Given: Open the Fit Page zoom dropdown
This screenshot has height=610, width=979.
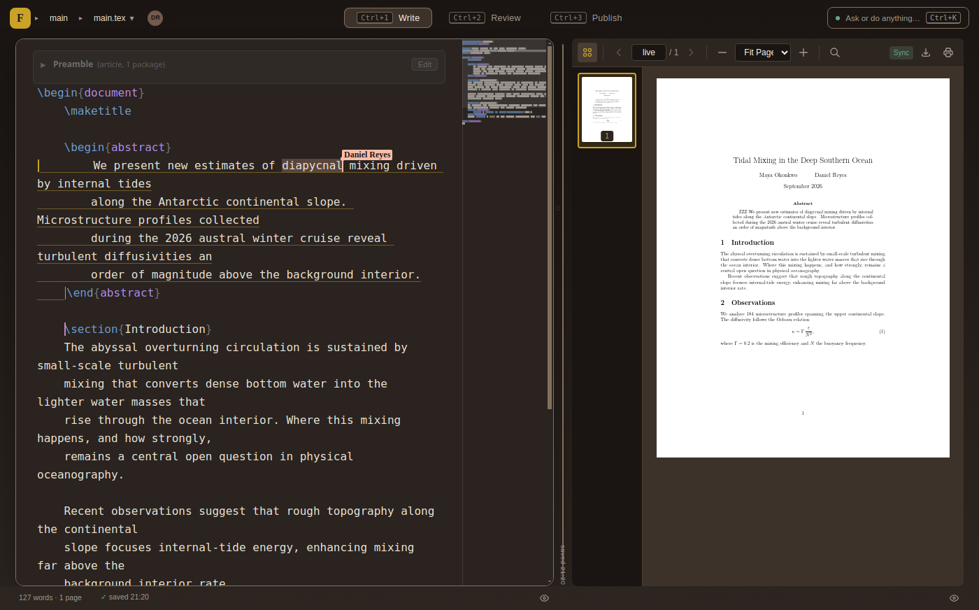Looking at the screenshot, I should tap(763, 52).
